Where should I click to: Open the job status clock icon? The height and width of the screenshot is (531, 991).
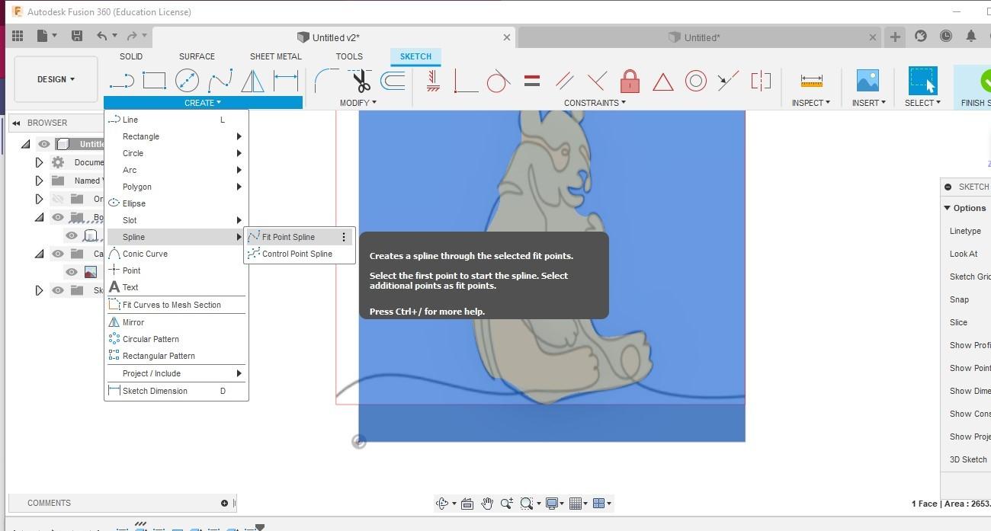(x=946, y=36)
